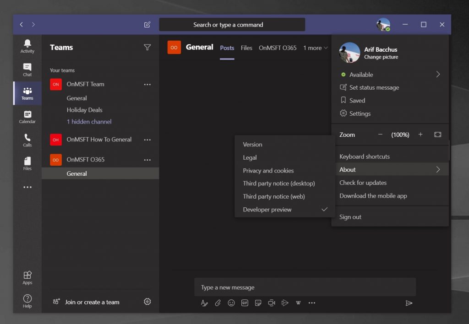Switch to the OnMSFT O365 tab
The width and height of the screenshot is (469, 324).
(x=278, y=48)
